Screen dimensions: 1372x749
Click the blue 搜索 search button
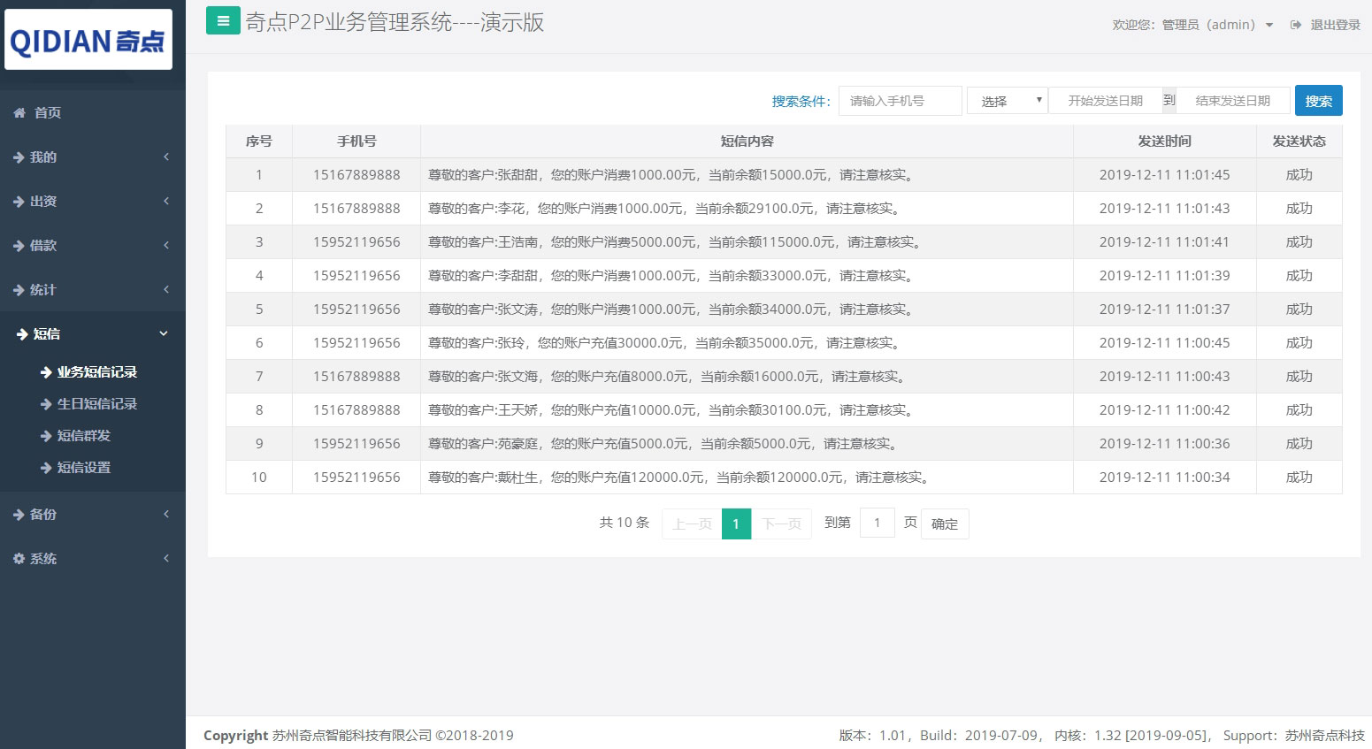tap(1318, 100)
